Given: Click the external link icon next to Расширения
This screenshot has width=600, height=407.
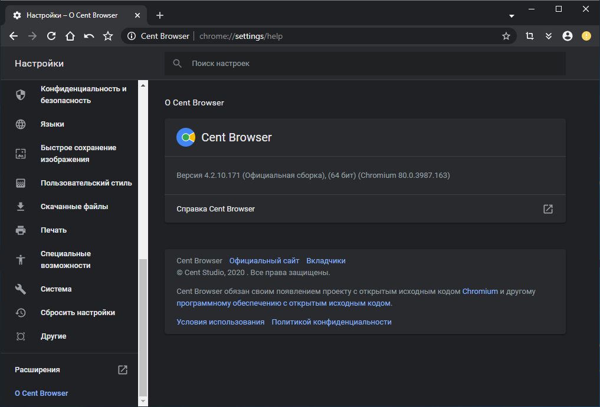Looking at the screenshot, I should [x=123, y=369].
